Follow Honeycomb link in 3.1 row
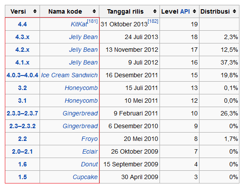This screenshot has height=187, width=243. [x=81, y=101]
